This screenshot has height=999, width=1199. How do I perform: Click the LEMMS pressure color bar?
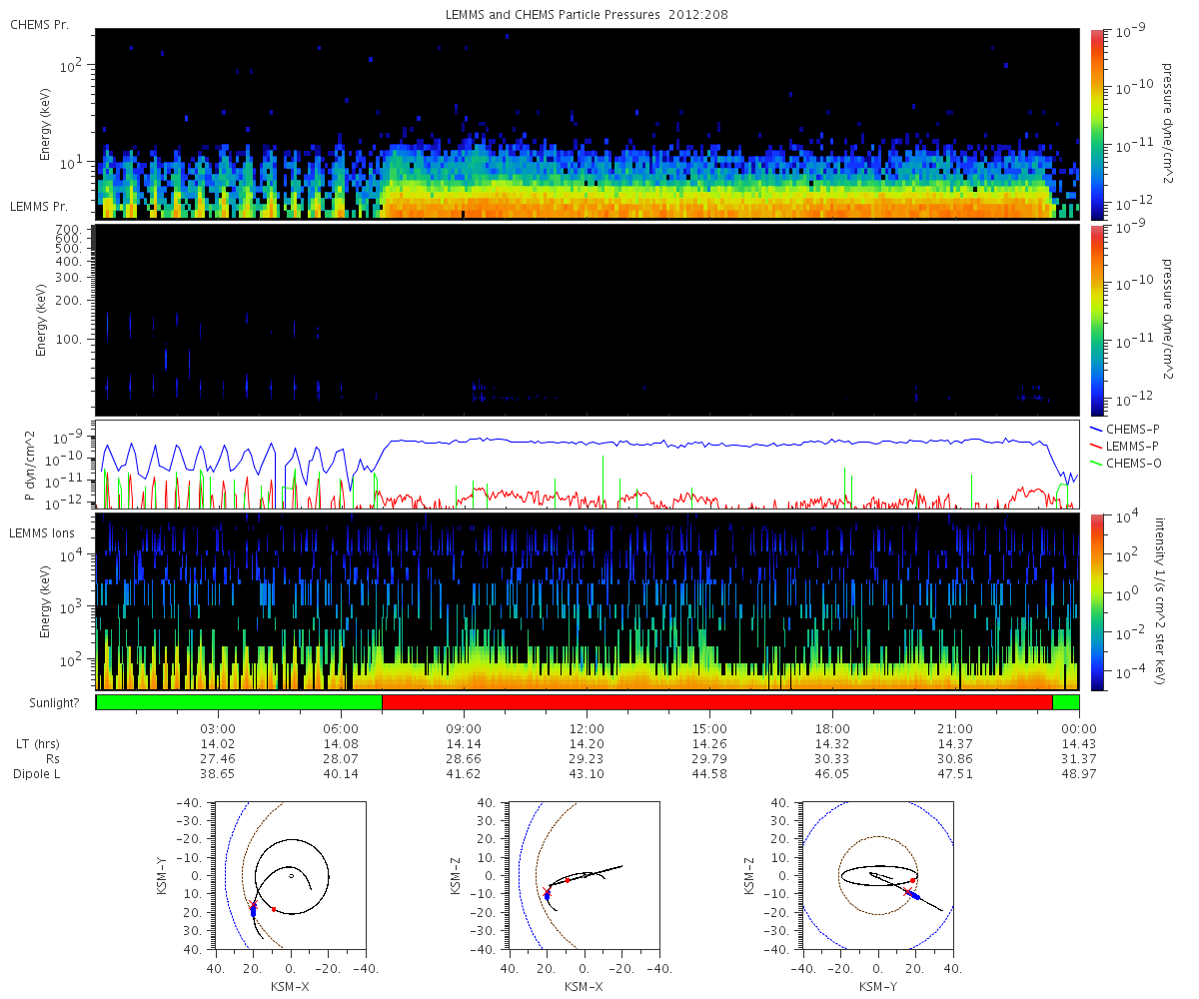coord(1096,320)
